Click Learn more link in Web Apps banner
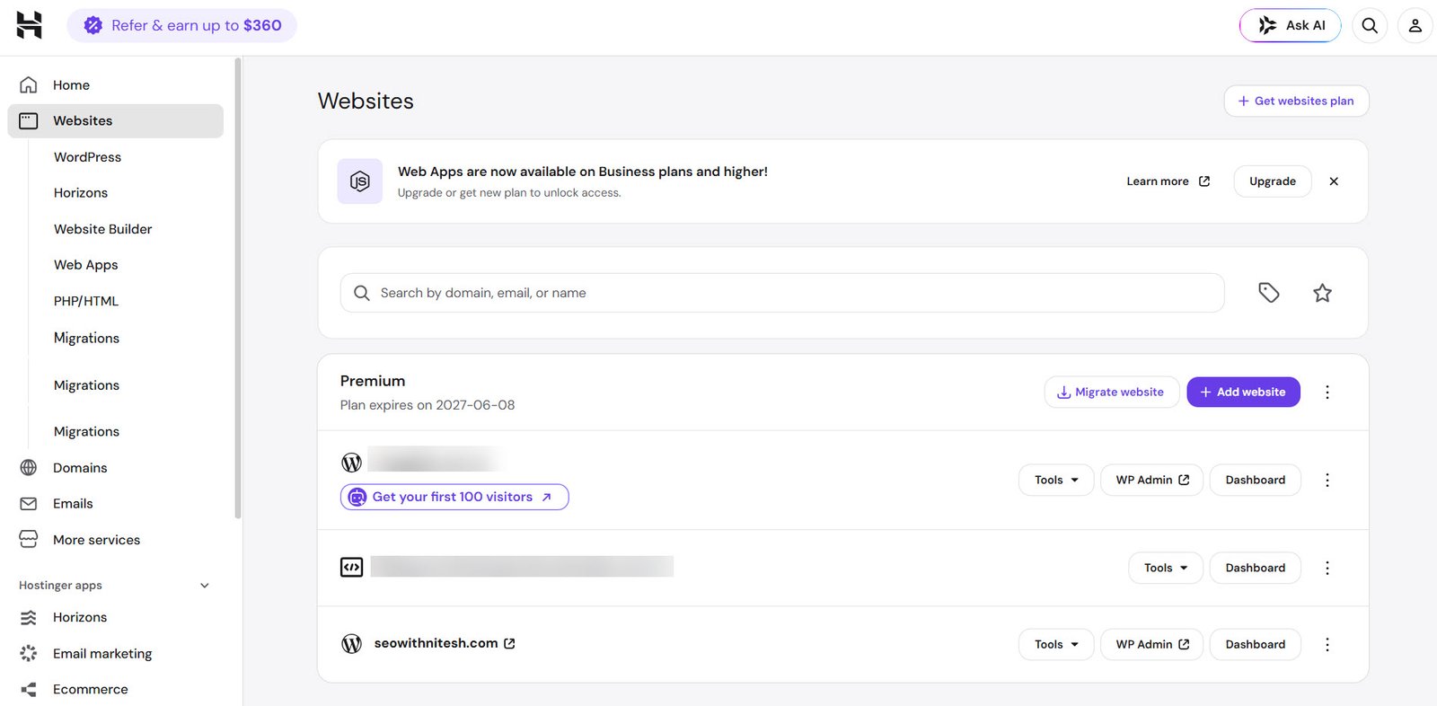The height and width of the screenshot is (706, 1437). point(1168,181)
